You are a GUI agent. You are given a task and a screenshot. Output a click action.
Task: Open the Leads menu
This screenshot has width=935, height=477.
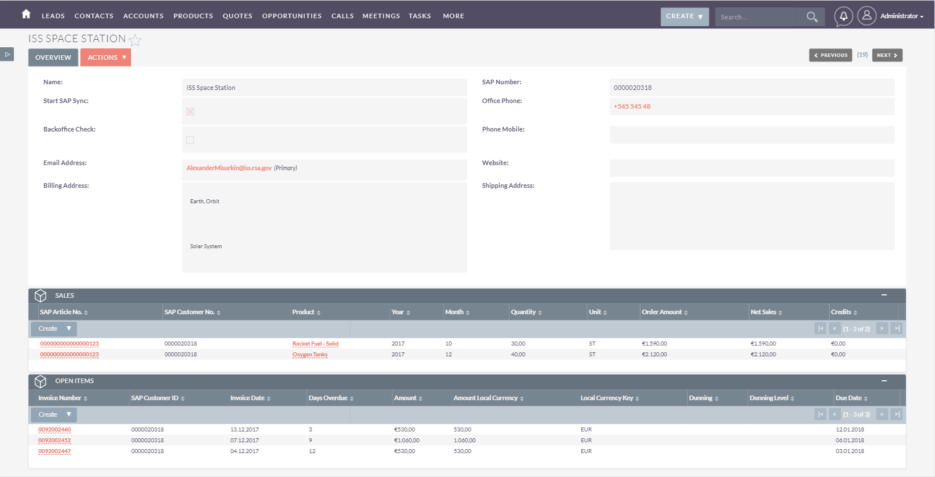coord(53,16)
